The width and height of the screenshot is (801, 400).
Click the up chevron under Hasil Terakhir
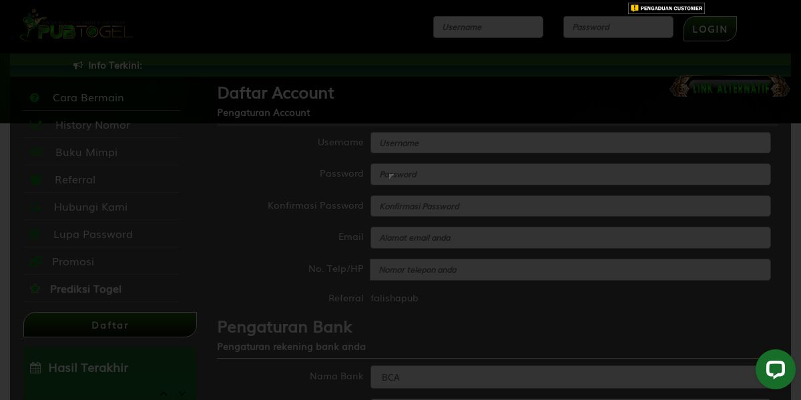point(164,393)
